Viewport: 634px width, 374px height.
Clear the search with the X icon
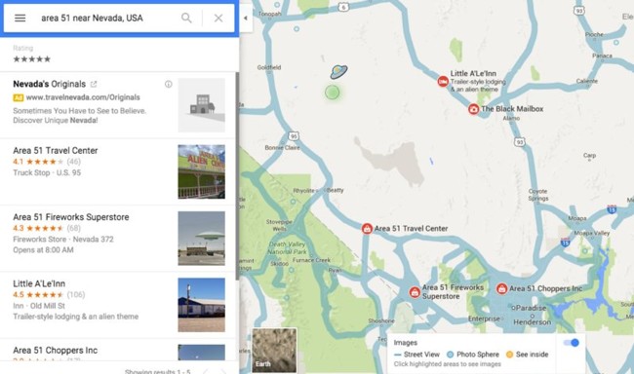[218, 18]
